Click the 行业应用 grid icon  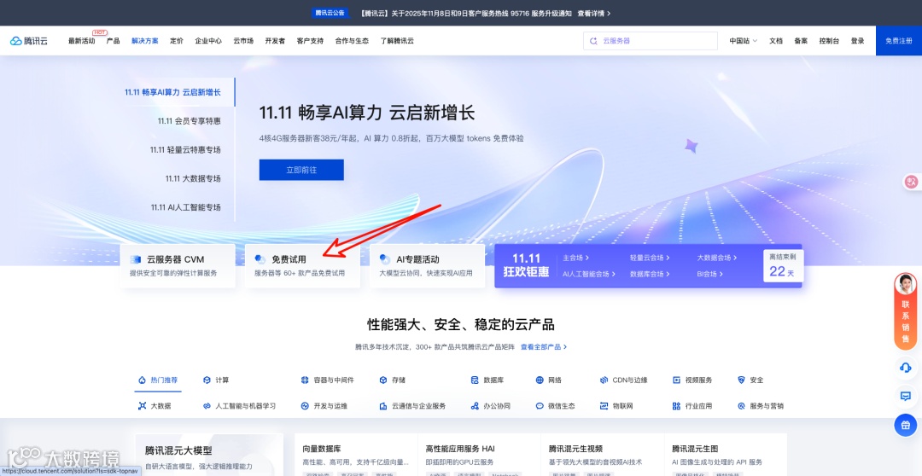(x=676, y=406)
